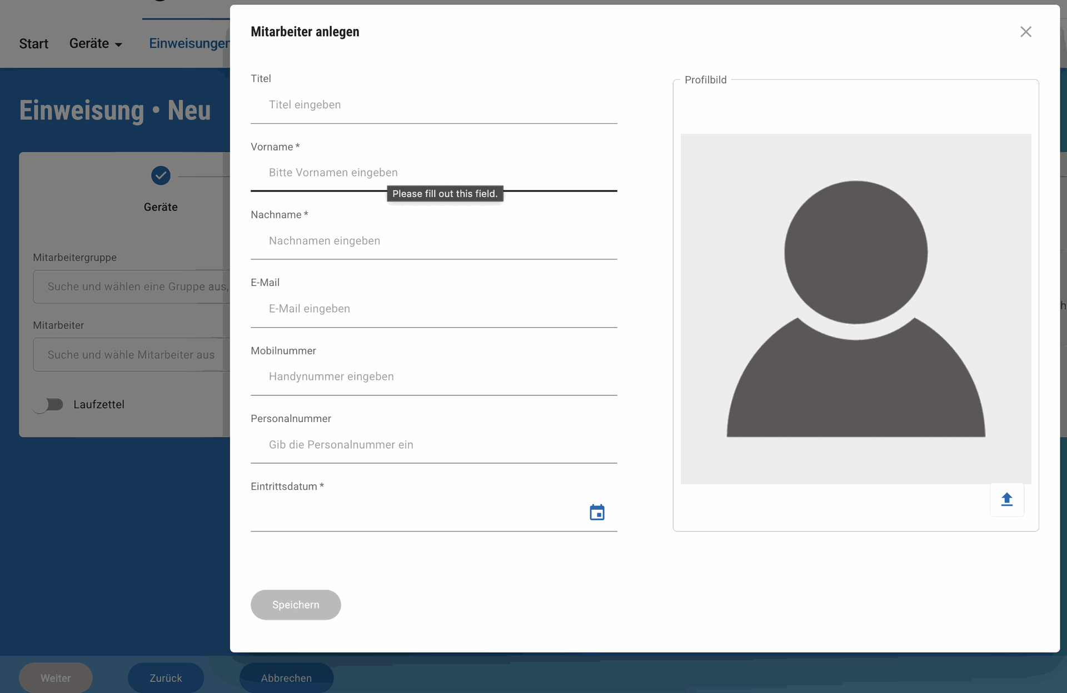Toggle the Laufzettel switch
The image size is (1067, 693).
[x=48, y=405]
